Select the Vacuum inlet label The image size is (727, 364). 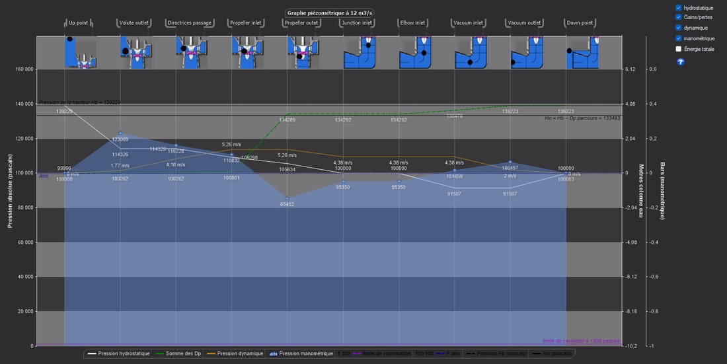[469, 22]
